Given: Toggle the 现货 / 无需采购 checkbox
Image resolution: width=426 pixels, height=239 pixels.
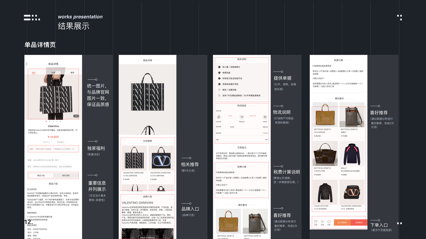Looking at the screenshot, I should (x=219, y=90).
